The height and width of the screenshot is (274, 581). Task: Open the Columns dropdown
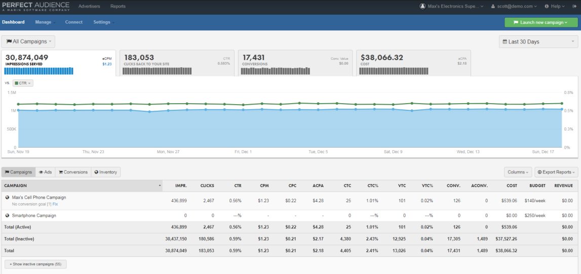click(518, 172)
